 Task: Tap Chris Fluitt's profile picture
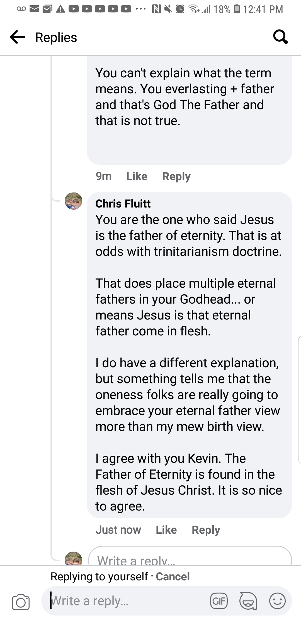pyautogui.click(x=74, y=201)
